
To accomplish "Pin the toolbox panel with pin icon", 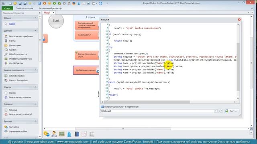I will click(39, 13).
